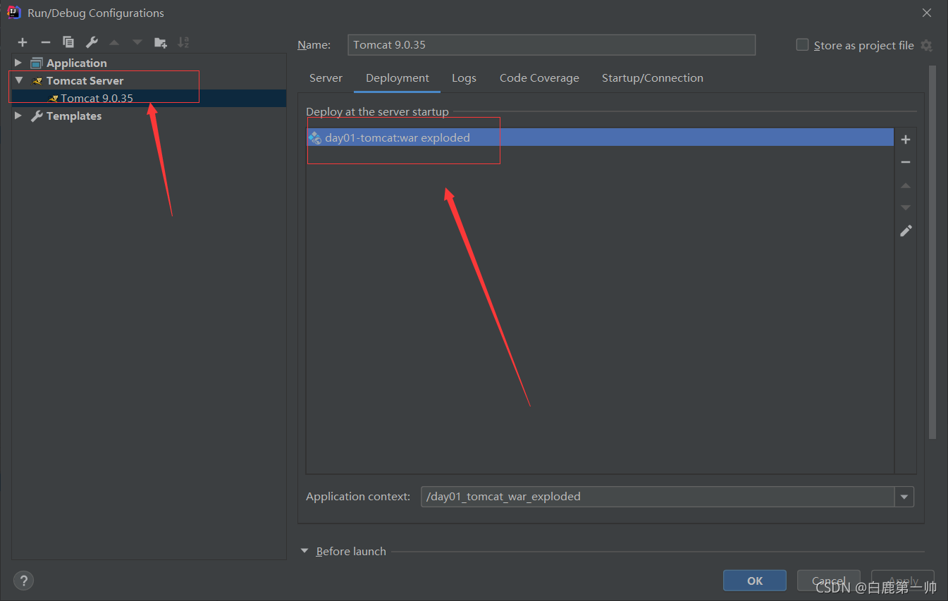Create new folder icon in toolbar
Viewport: 948px width, 601px height.
point(161,43)
